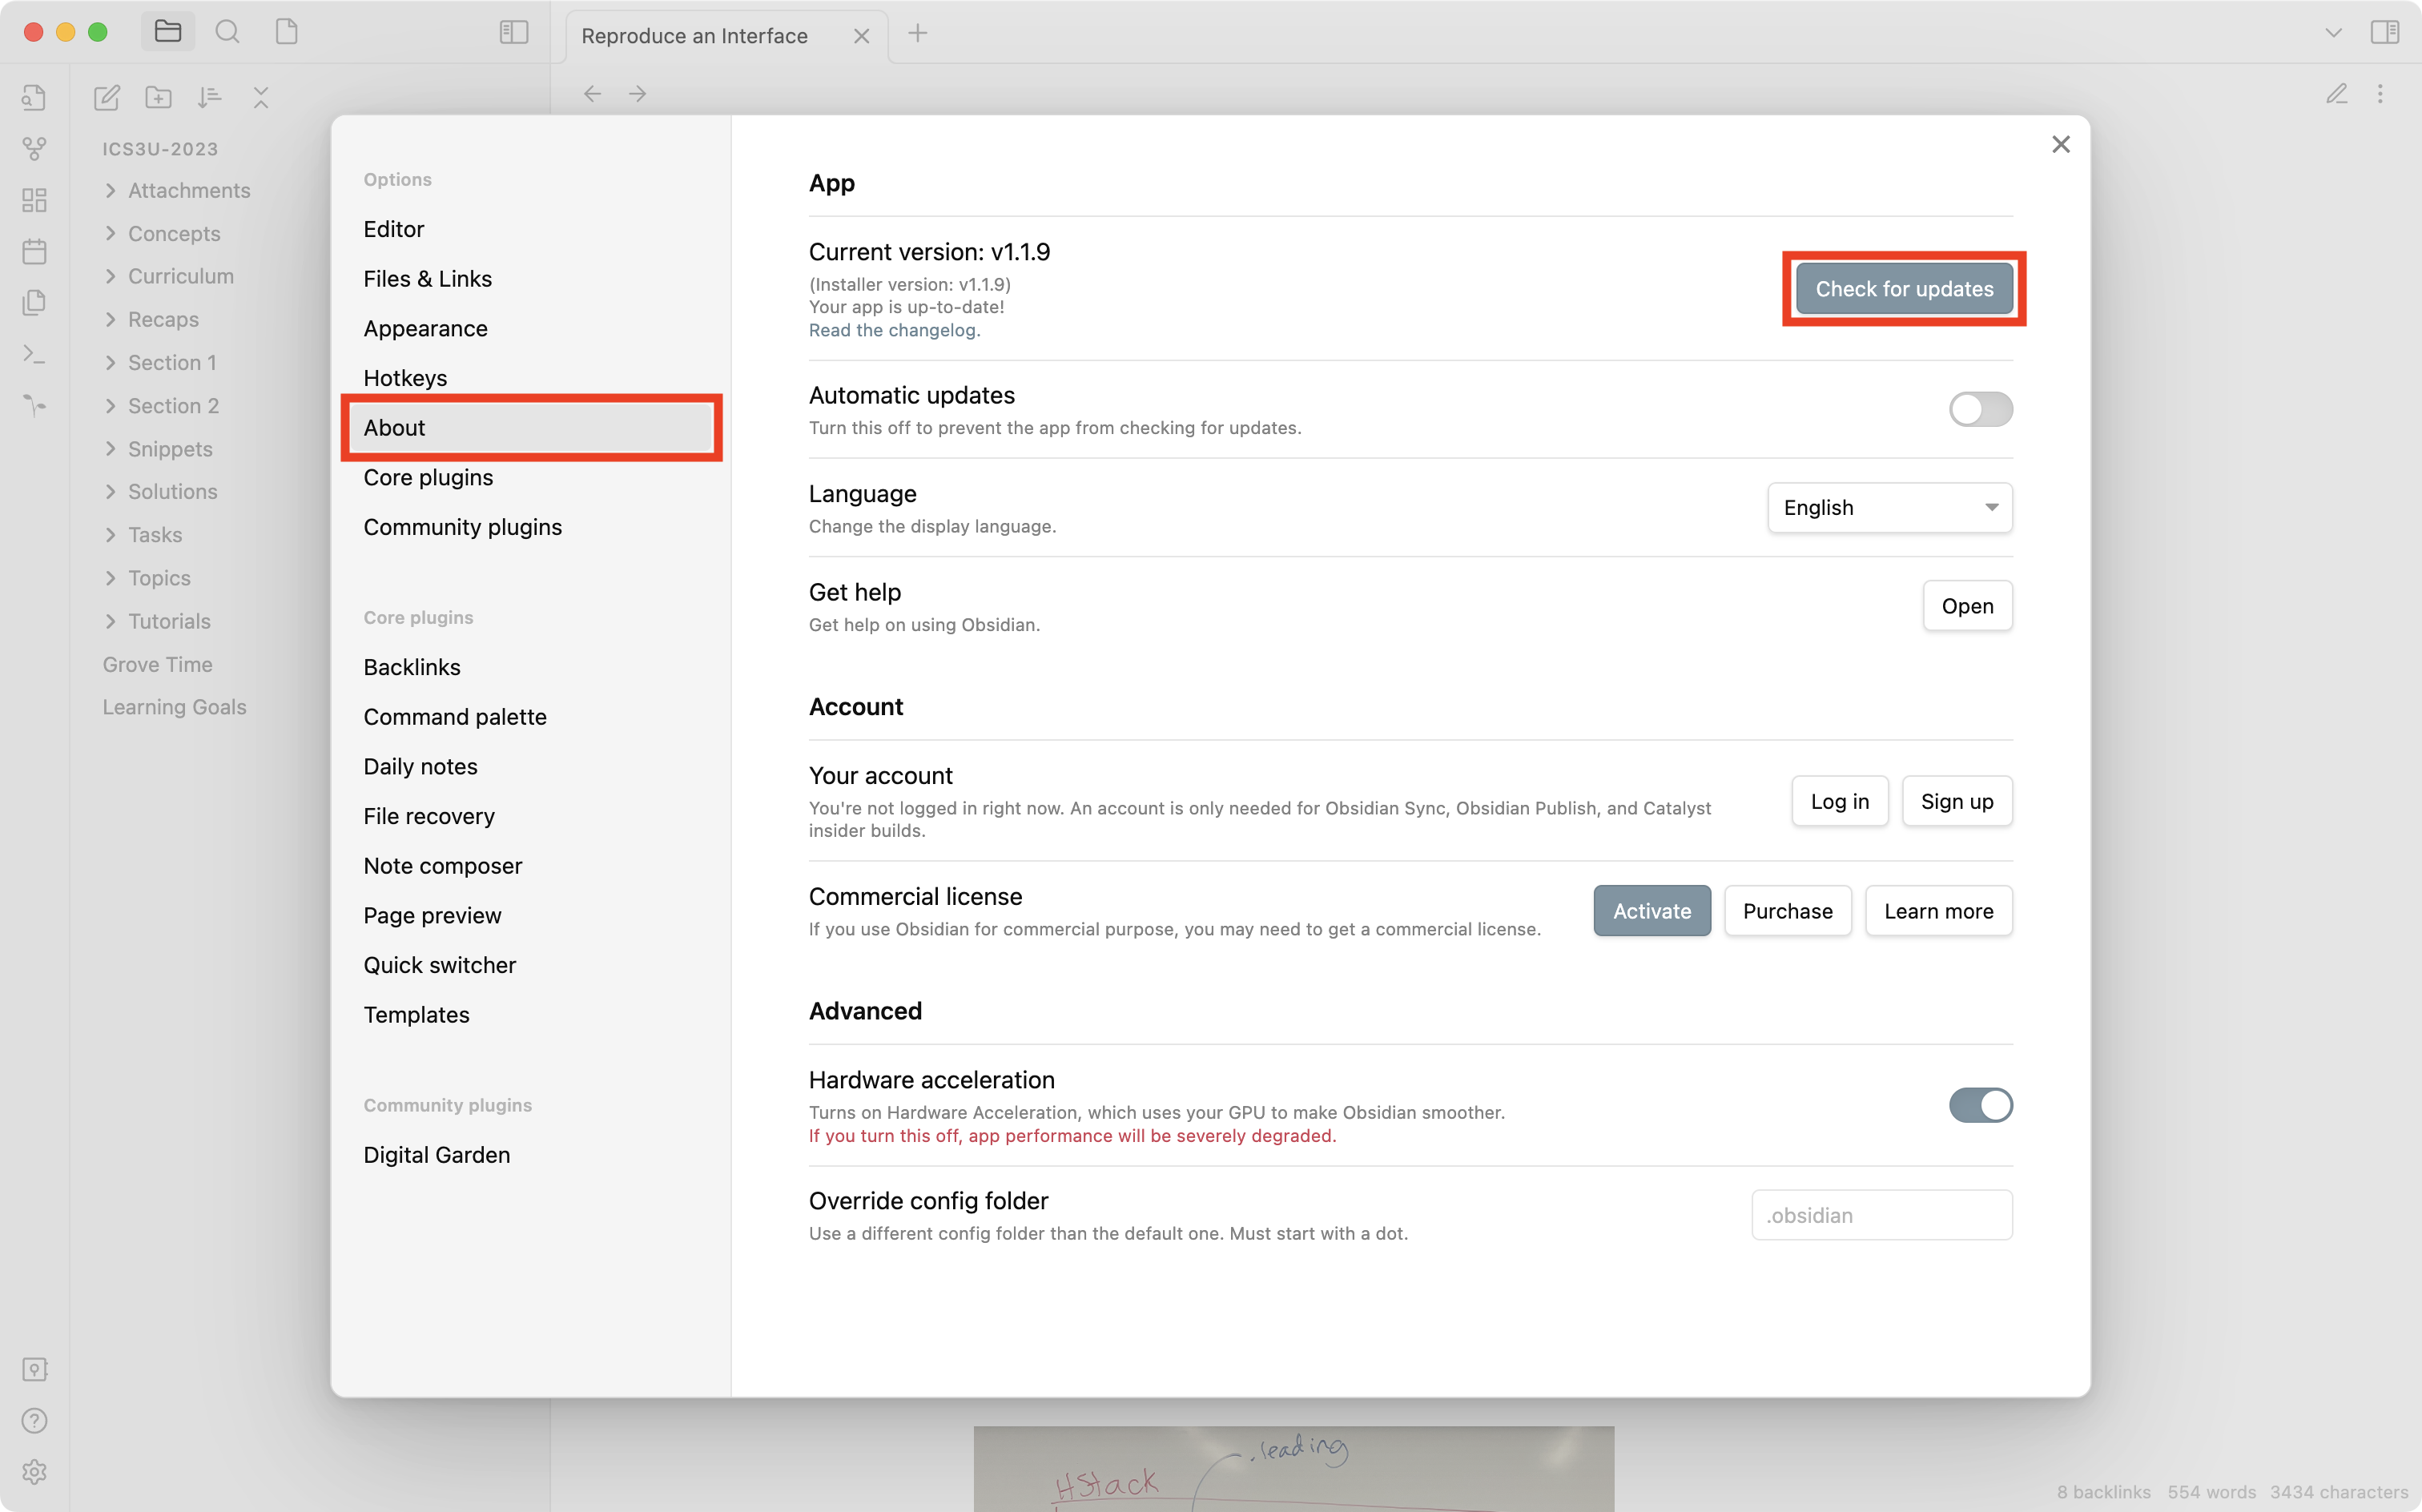Open Backlinks plugin settings
The image size is (2422, 1512).
pyautogui.click(x=531, y=667)
